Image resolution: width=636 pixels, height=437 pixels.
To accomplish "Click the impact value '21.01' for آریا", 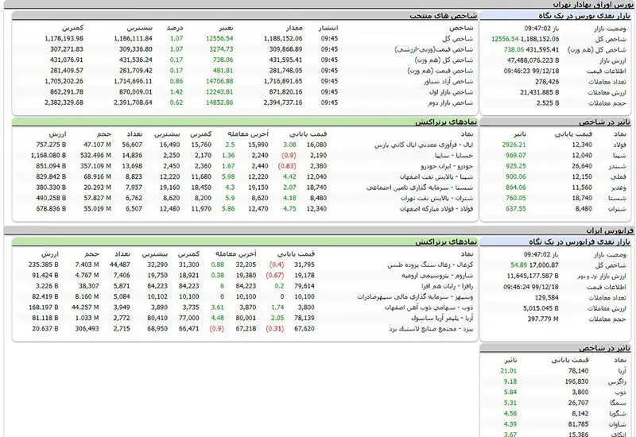I will tap(509, 371).
